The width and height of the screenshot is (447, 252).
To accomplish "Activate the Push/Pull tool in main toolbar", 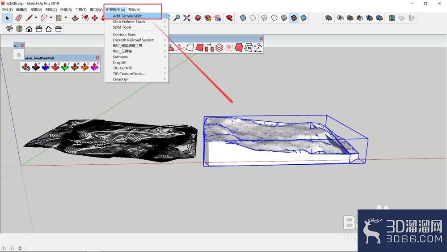I will point(75,18).
